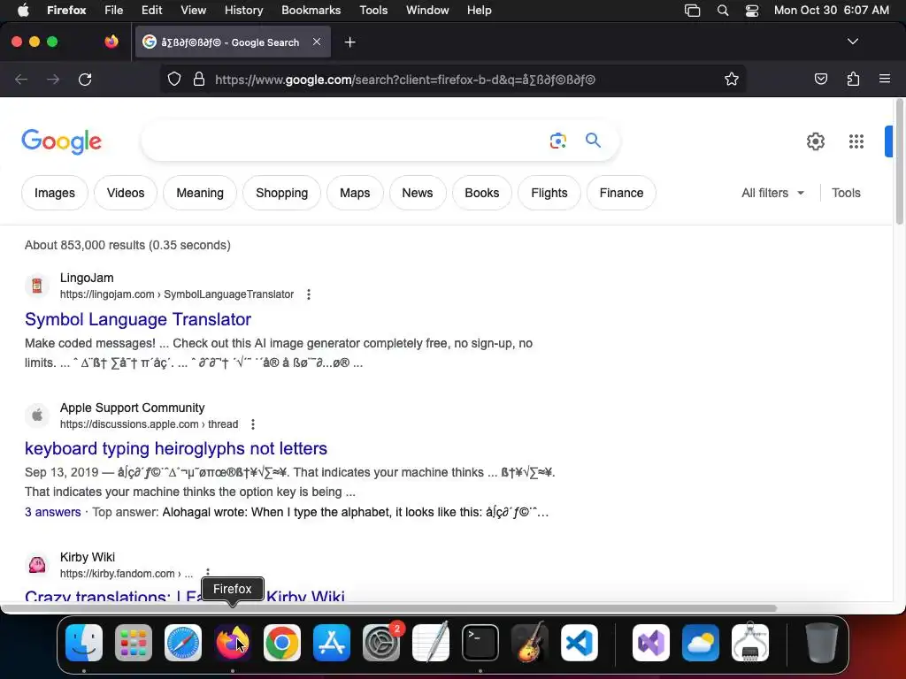Open Spotlight search in menu bar
This screenshot has height=679, width=906.
pos(722,11)
